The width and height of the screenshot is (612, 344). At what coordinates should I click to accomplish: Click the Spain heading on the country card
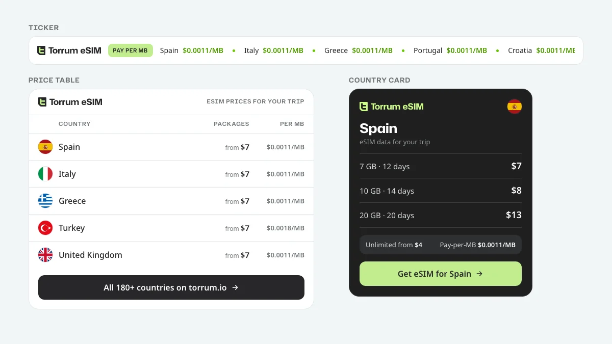(378, 128)
